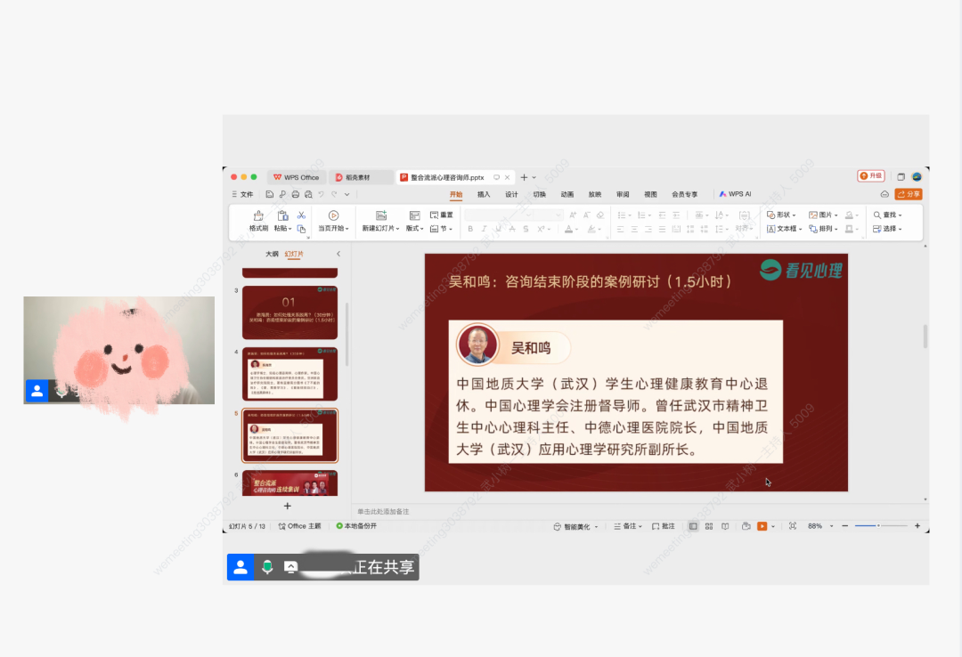This screenshot has height=657, width=962.
Task: Click the notes field 单击此处添加备注
Action: pos(383,511)
